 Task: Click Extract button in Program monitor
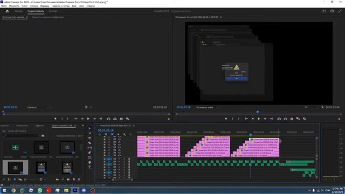[285, 119]
